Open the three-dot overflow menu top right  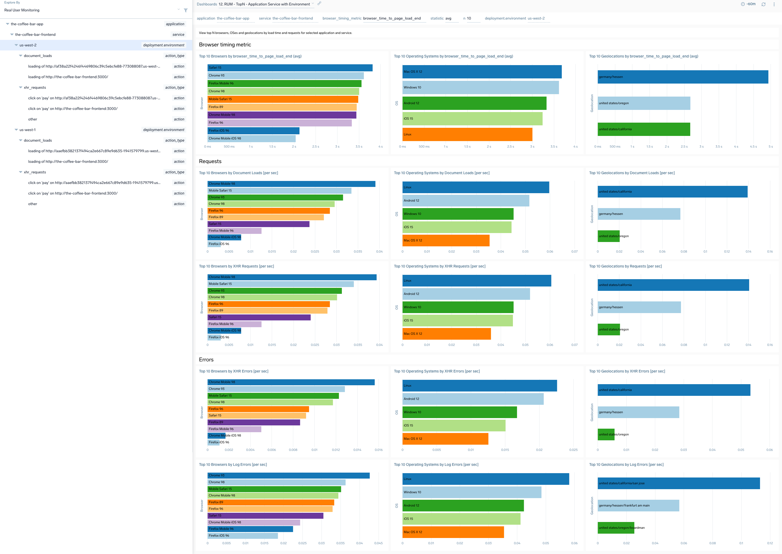pyautogui.click(x=774, y=4)
